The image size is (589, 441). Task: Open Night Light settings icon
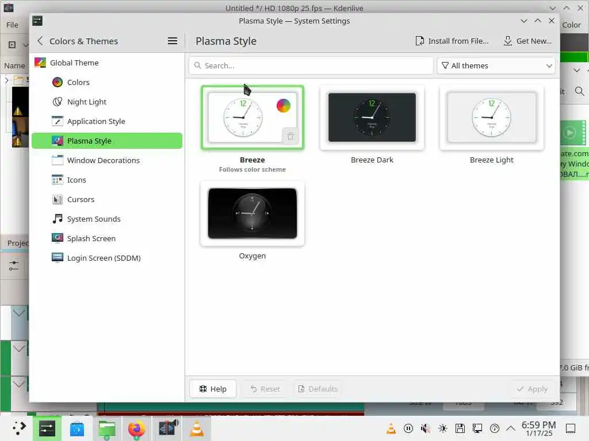tap(58, 102)
